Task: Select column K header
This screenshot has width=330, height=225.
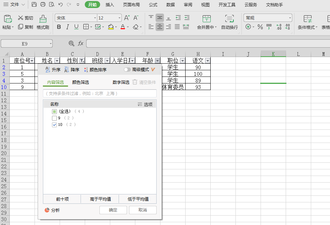Action: (273, 54)
